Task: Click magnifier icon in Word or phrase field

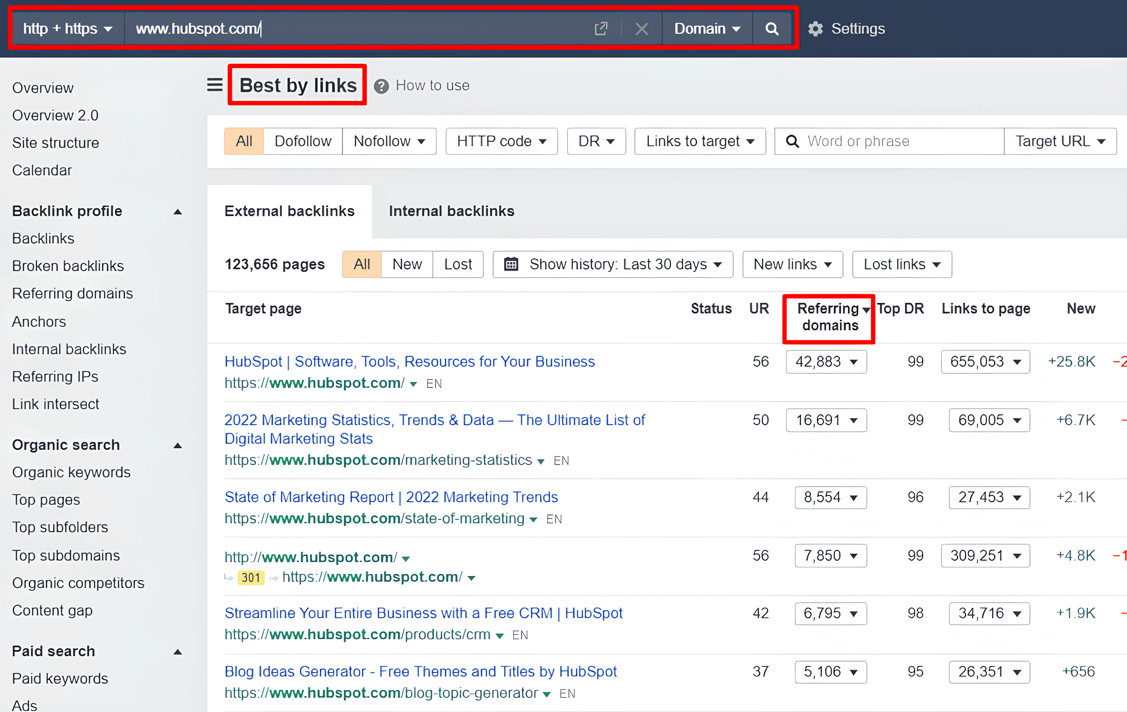Action: tap(792, 141)
